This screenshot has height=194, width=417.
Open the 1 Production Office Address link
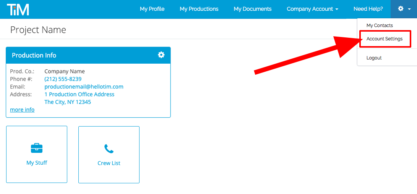pyautogui.click(x=79, y=95)
